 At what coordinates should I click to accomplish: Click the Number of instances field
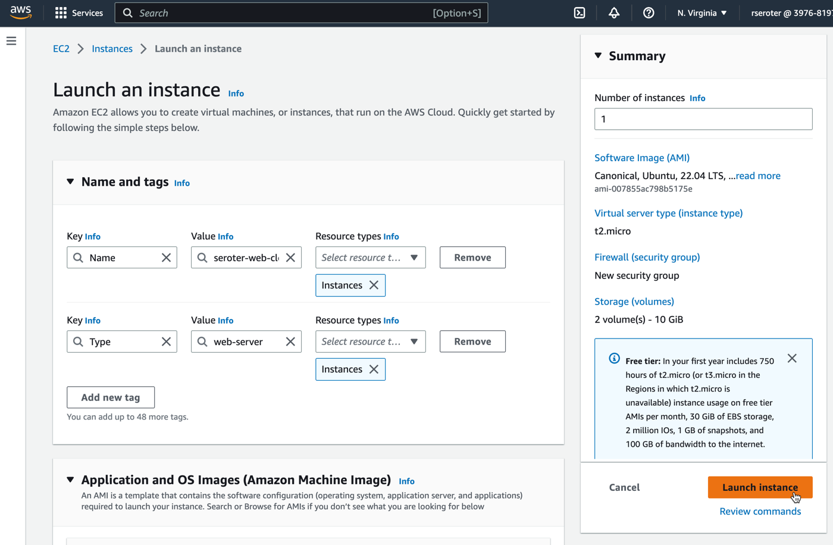(x=703, y=119)
